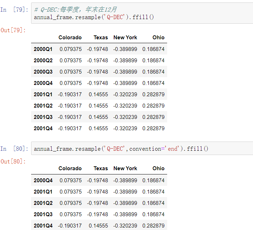
Task: Click New York column header in Out[80] table
Action: point(125,168)
